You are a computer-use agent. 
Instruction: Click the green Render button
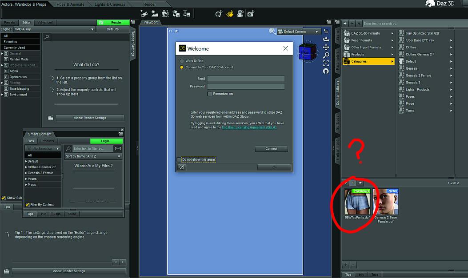(113, 22)
